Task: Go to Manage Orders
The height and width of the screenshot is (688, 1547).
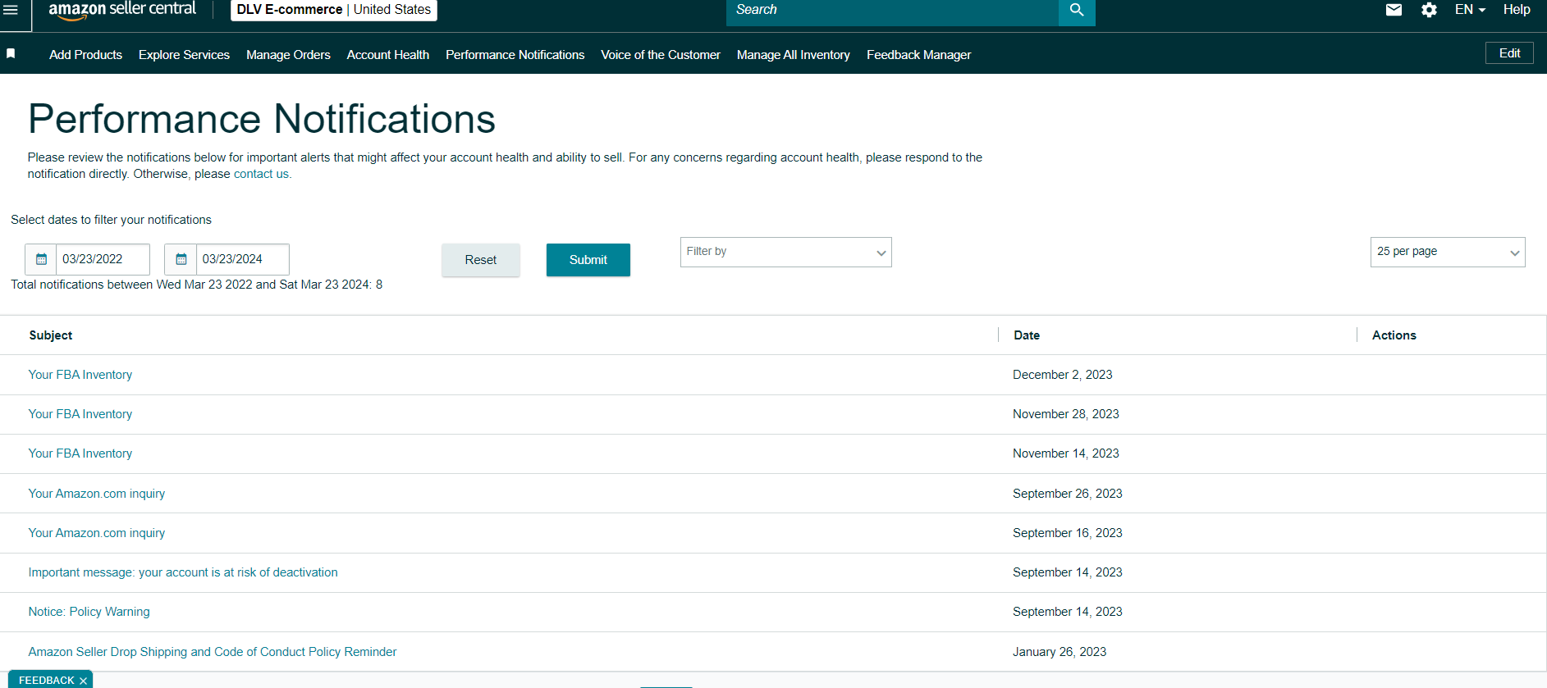Action: coord(288,55)
